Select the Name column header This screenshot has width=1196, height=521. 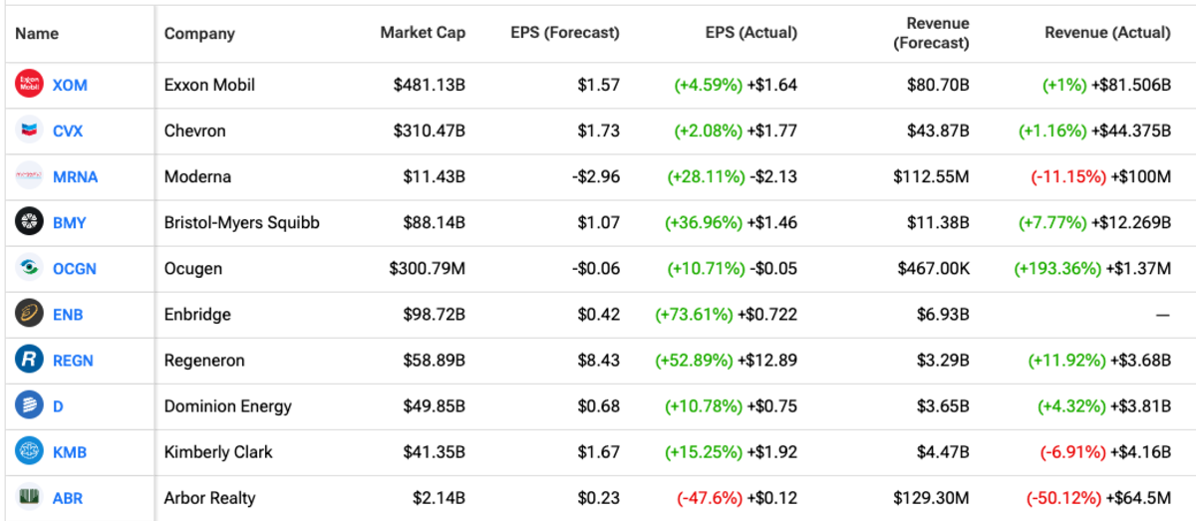click(37, 34)
